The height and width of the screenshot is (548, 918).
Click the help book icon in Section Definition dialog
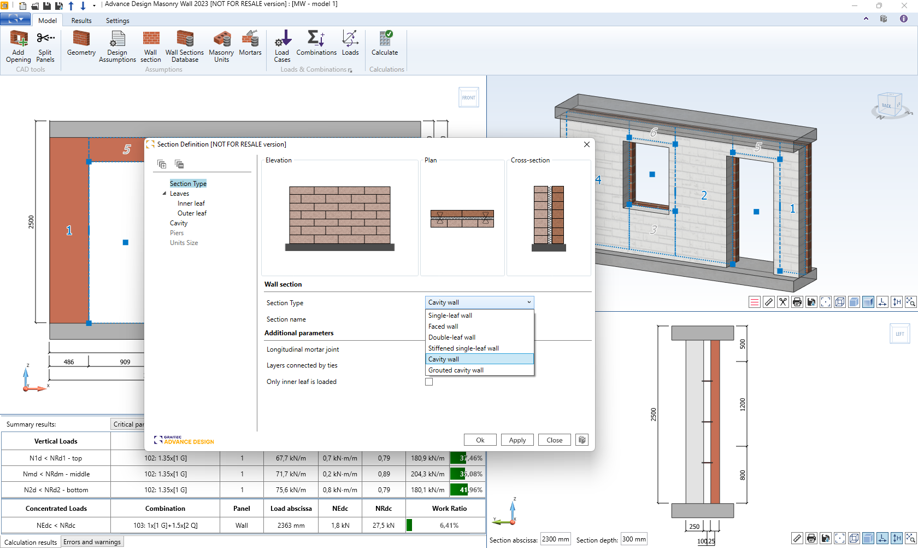click(582, 440)
